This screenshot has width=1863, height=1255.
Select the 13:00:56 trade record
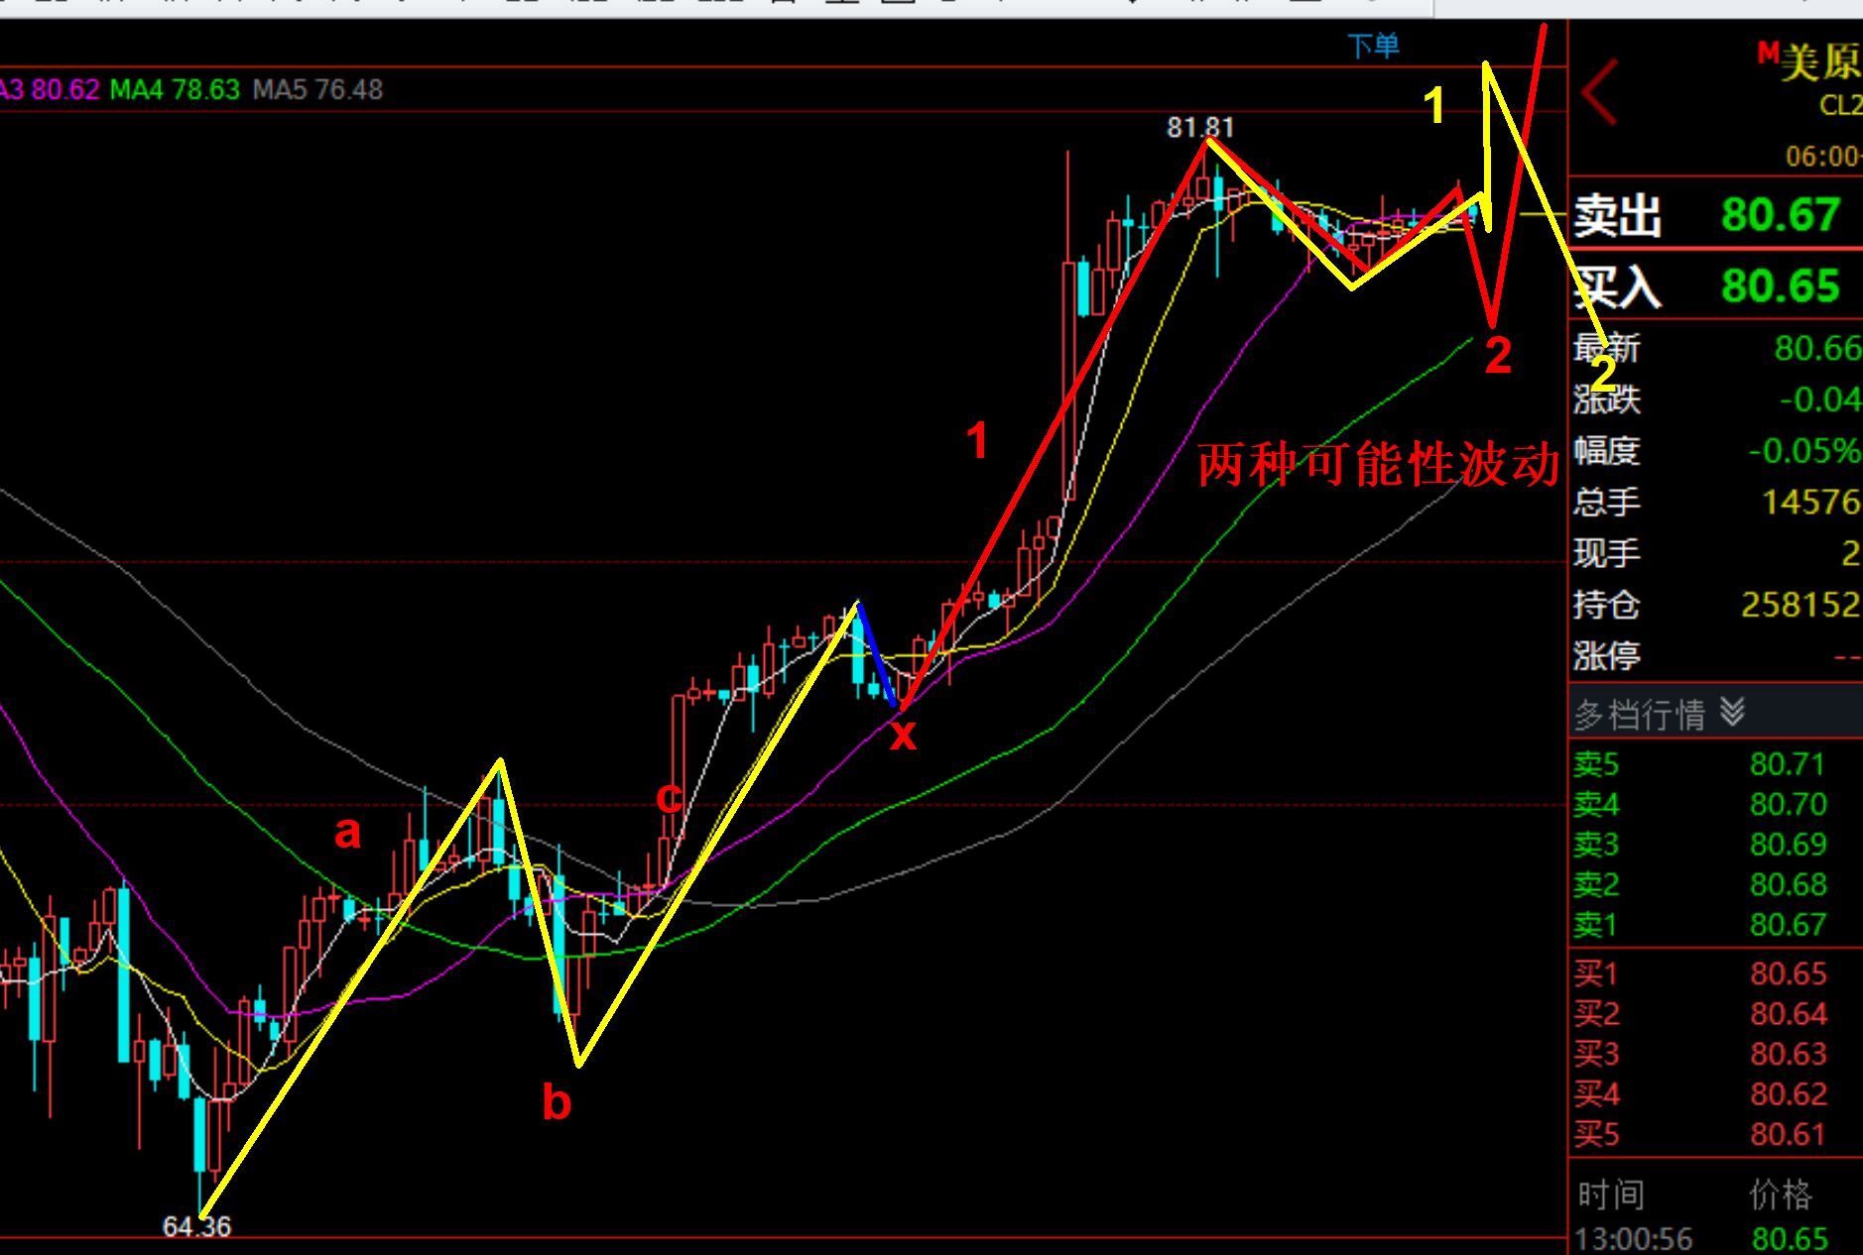tap(1715, 1239)
